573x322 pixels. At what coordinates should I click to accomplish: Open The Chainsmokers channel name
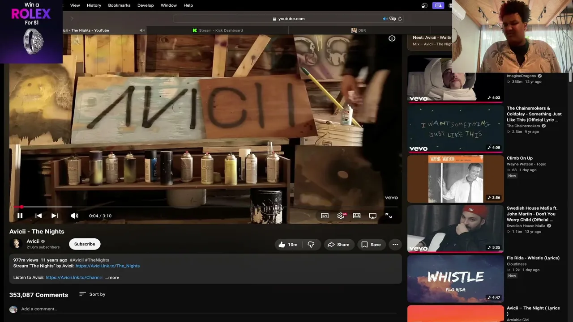pyautogui.click(x=523, y=126)
